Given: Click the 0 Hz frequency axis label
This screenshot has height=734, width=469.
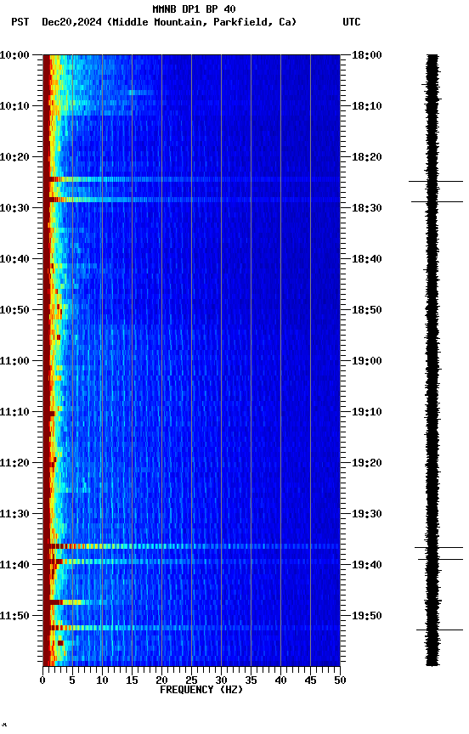Looking at the screenshot, I should (43, 681).
